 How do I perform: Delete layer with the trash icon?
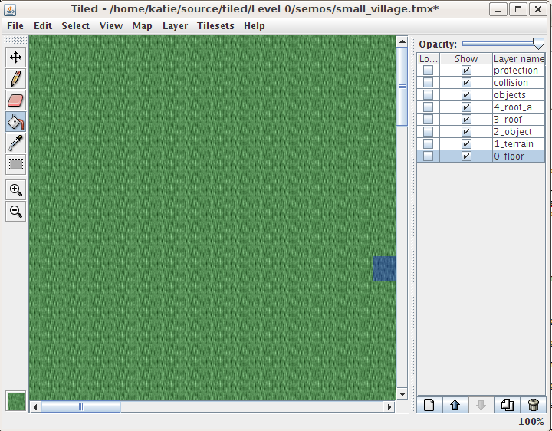(x=533, y=405)
